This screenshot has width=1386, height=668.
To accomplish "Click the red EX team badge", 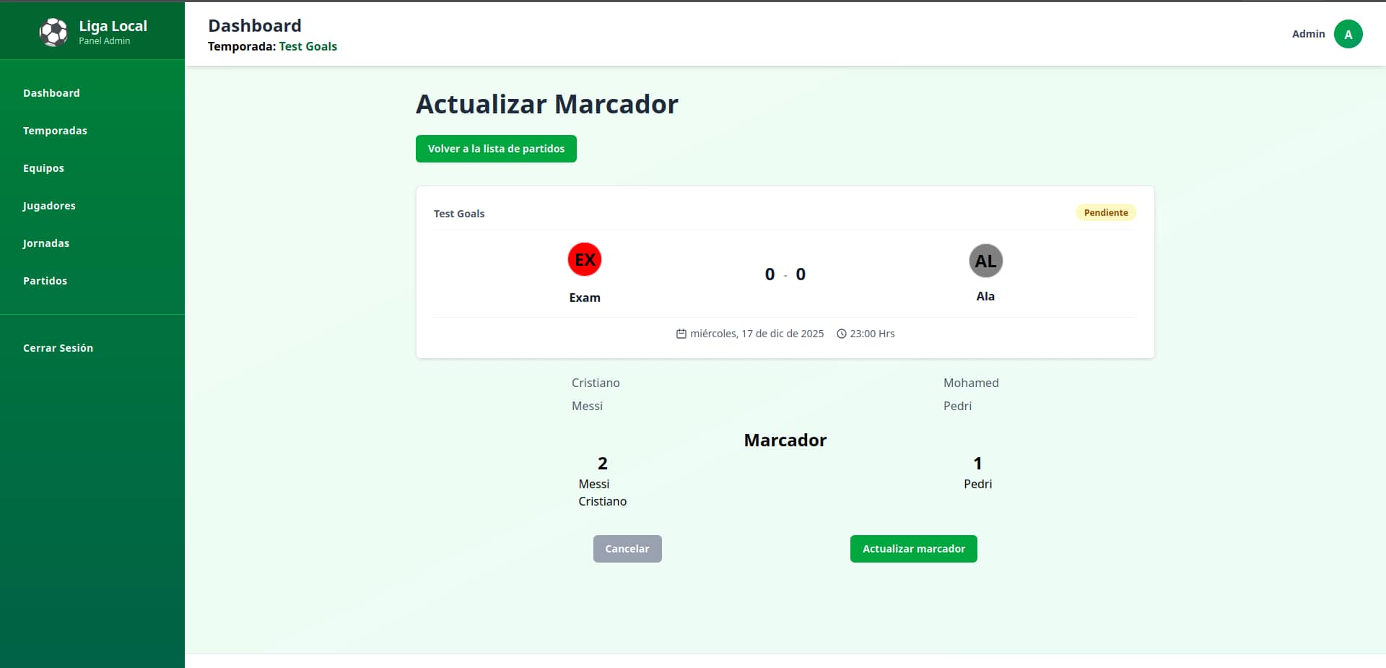I will pyautogui.click(x=585, y=259).
